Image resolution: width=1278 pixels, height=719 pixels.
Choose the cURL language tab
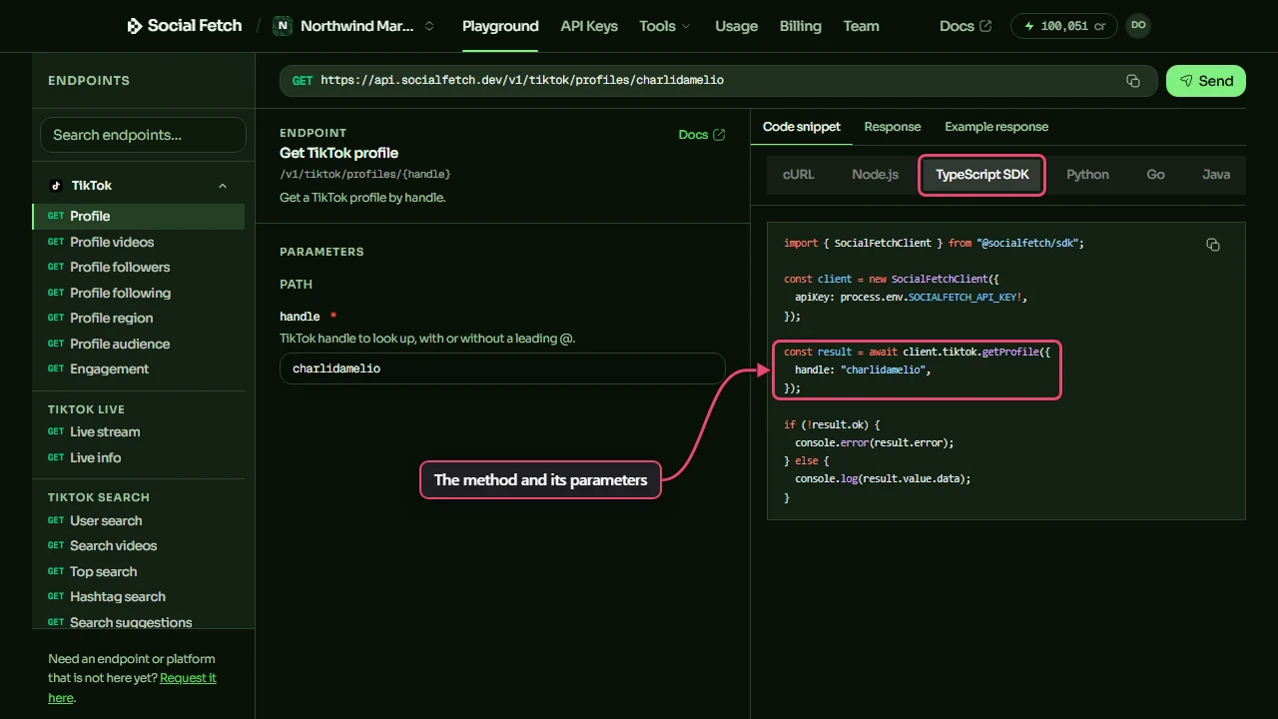click(x=799, y=175)
